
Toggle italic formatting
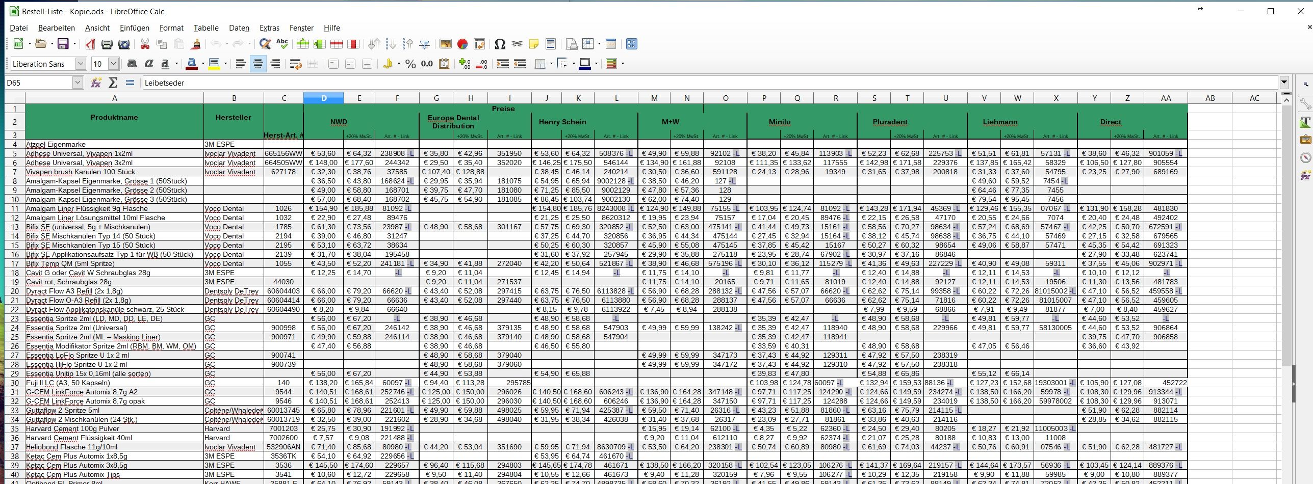coord(149,64)
